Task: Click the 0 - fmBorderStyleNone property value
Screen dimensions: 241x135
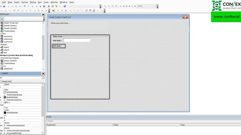Action: 13,100
